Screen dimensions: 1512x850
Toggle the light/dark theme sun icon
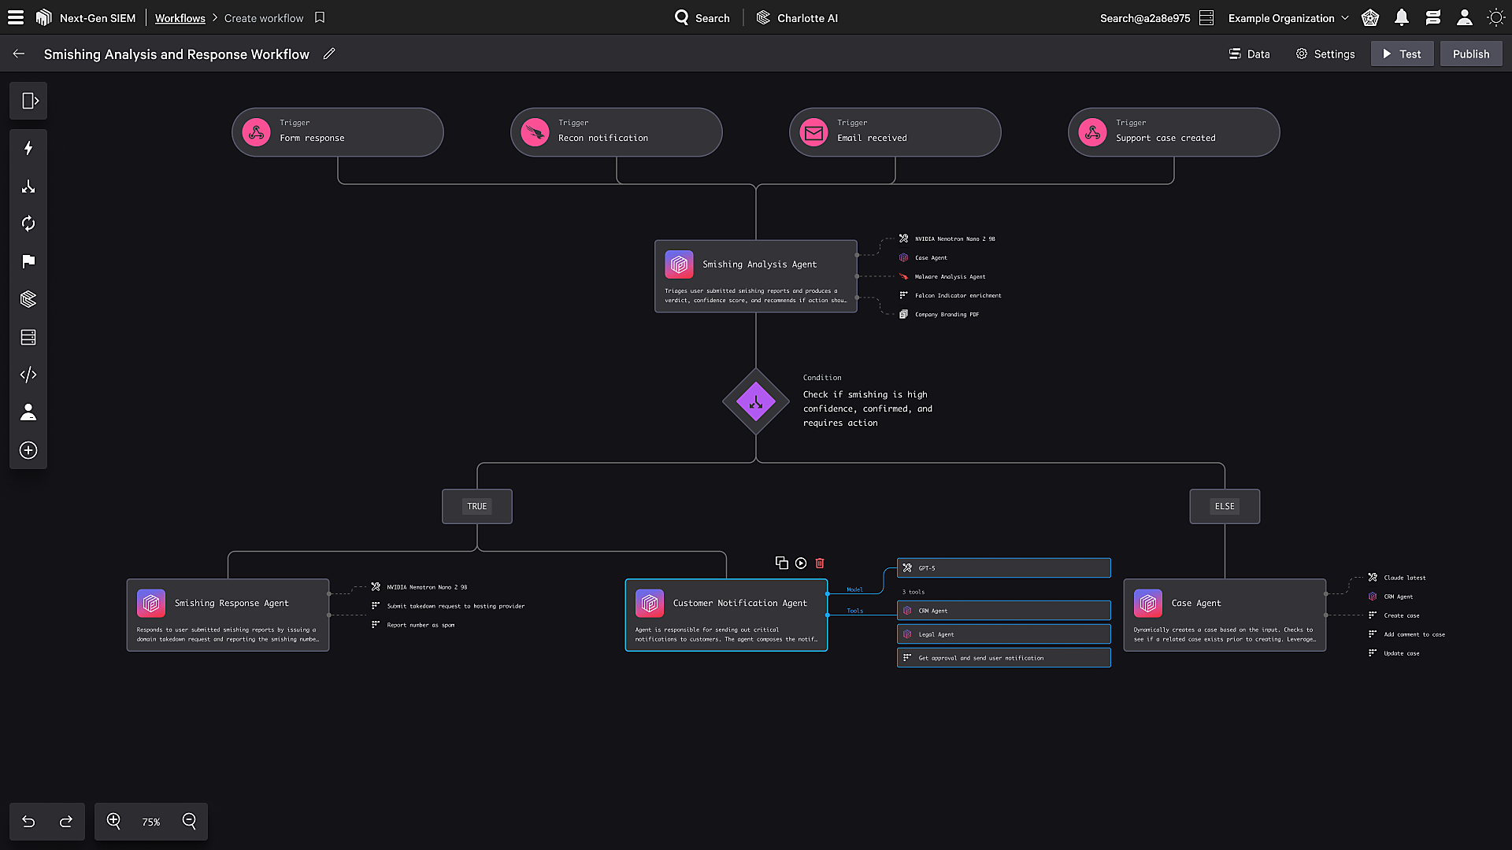click(x=1495, y=17)
